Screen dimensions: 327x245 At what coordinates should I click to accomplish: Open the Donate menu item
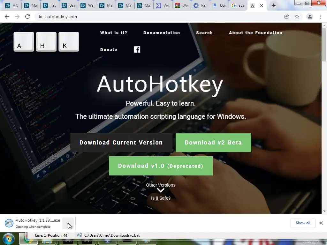coord(109,49)
